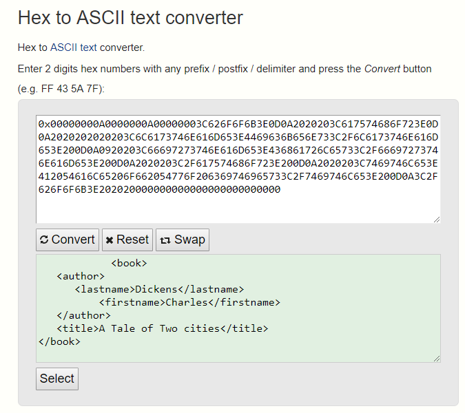Click the X icon on Reset button

pos(110,240)
